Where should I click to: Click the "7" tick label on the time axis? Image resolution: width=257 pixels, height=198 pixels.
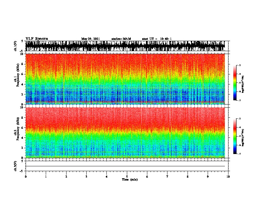click(167, 177)
